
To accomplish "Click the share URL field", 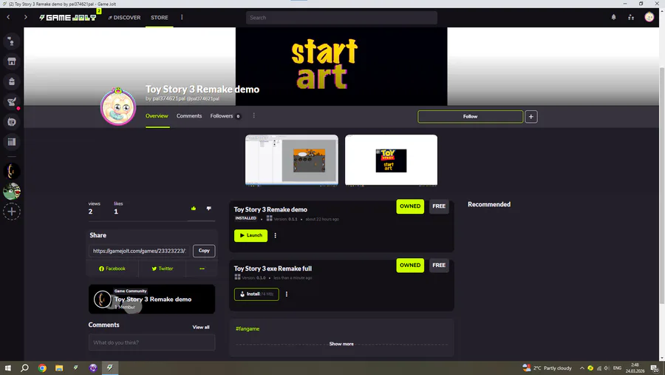I will pyautogui.click(x=140, y=251).
